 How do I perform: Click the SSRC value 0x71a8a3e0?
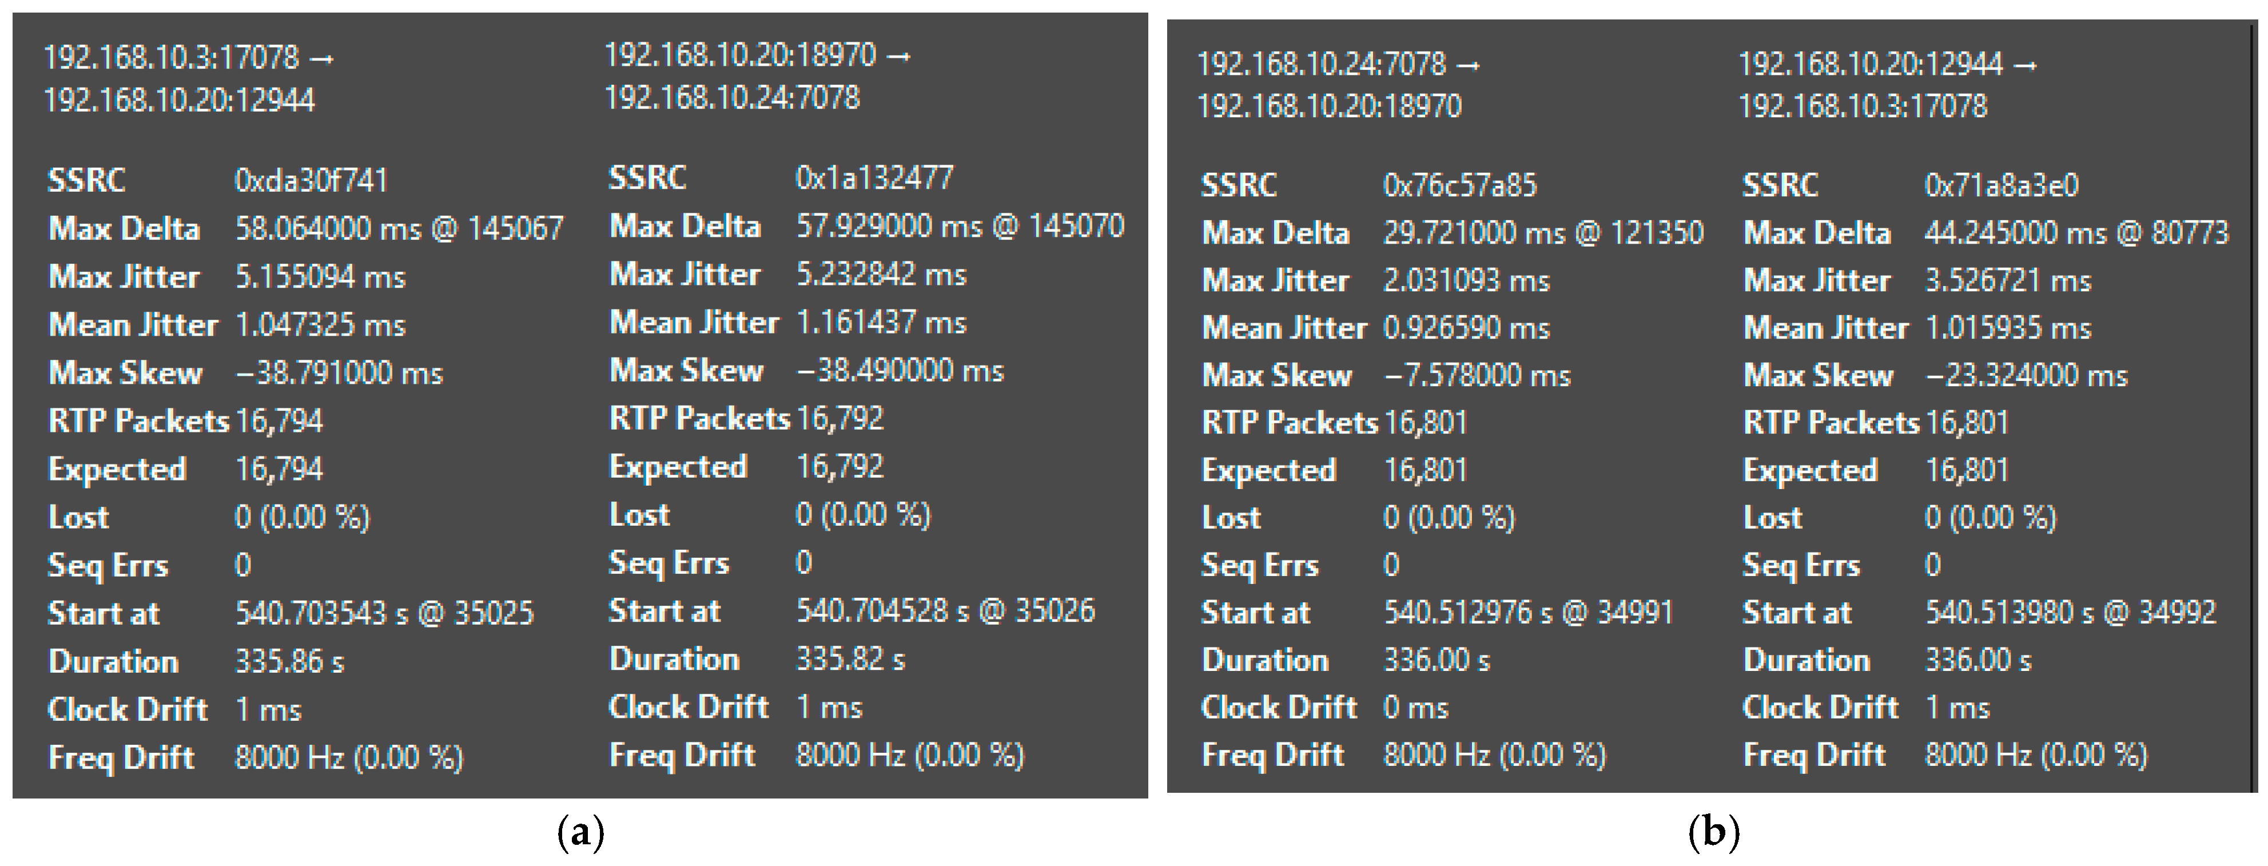pyautogui.click(x=2000, y=185)
